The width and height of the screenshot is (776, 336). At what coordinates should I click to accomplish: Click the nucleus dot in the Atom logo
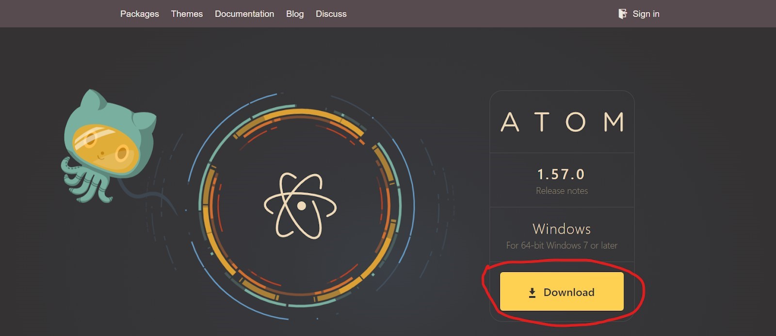301,206
